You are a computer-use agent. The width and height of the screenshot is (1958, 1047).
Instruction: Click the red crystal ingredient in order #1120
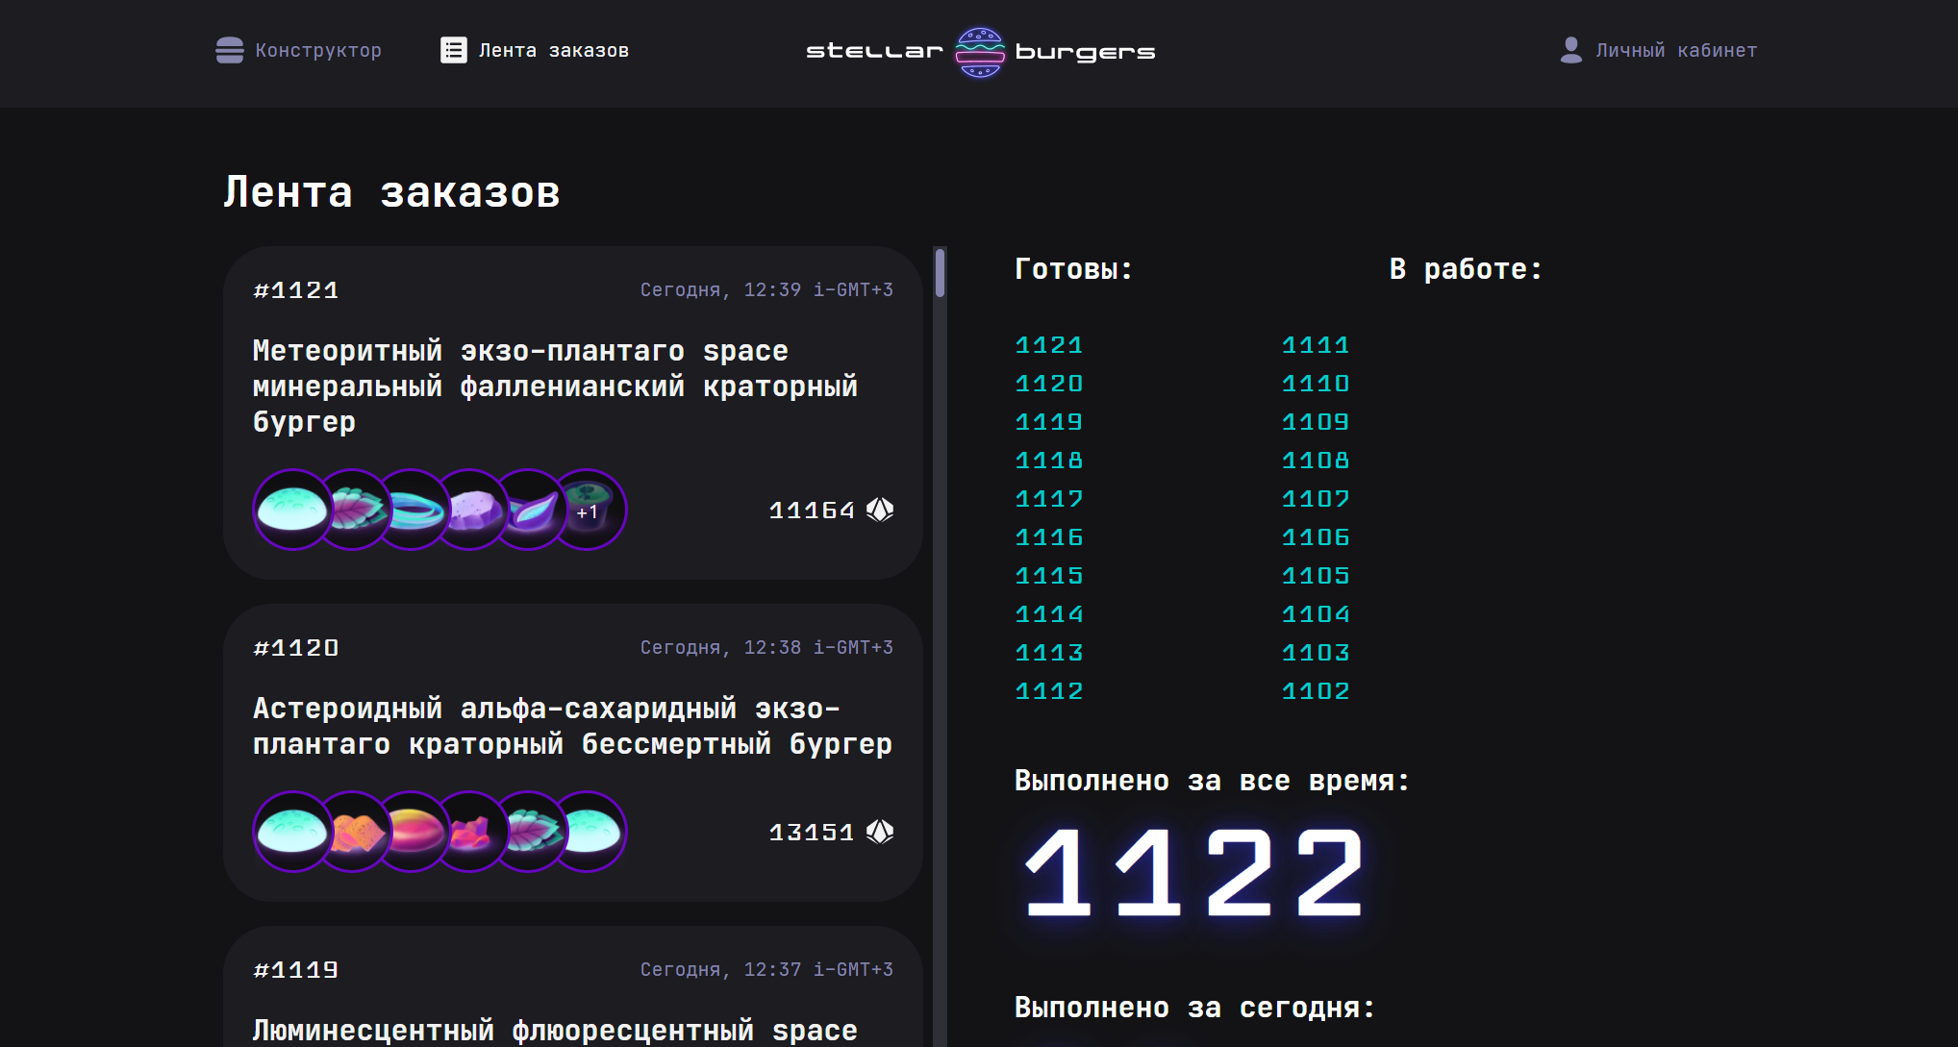[x=472, y=832]
